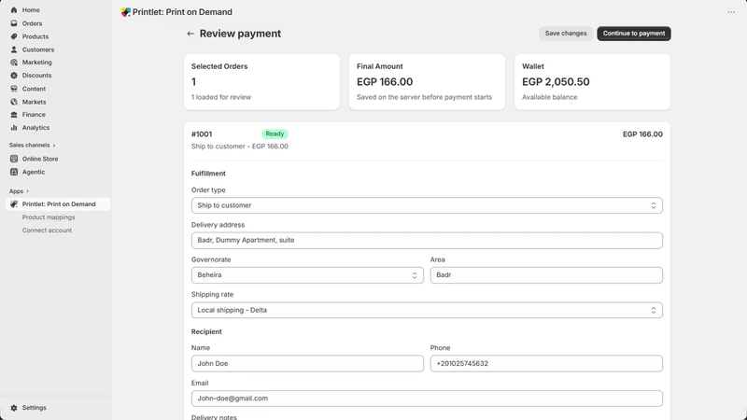Open Discounts in the sidebar
Viewport: 747px width, 420px height.
36,76
